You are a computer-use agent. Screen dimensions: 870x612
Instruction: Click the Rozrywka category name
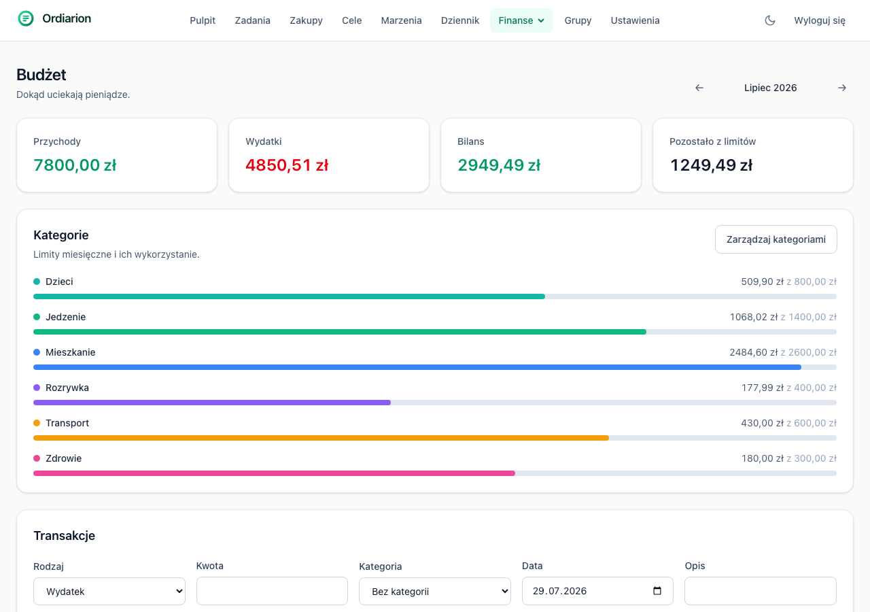67,388
